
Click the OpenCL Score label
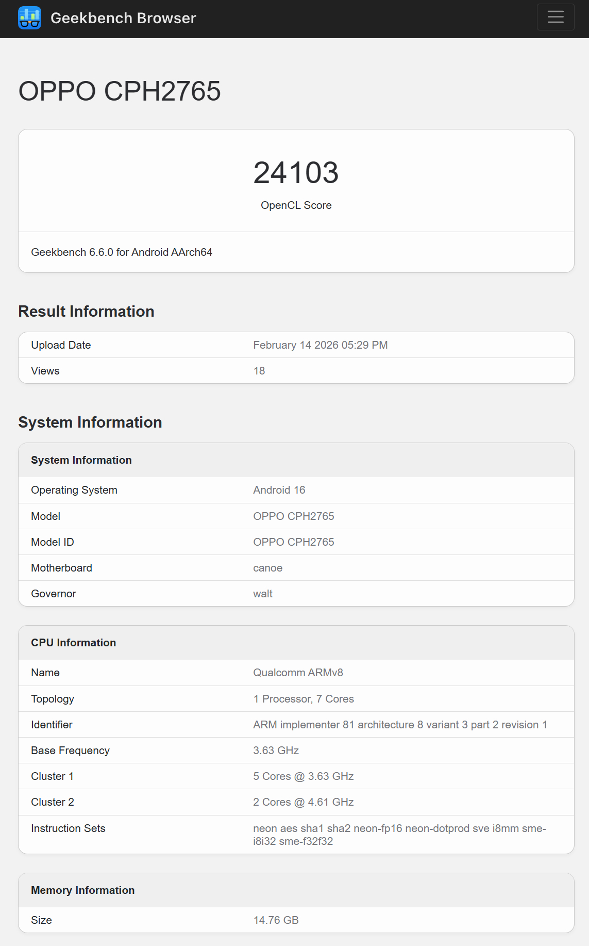coord(296,205)
